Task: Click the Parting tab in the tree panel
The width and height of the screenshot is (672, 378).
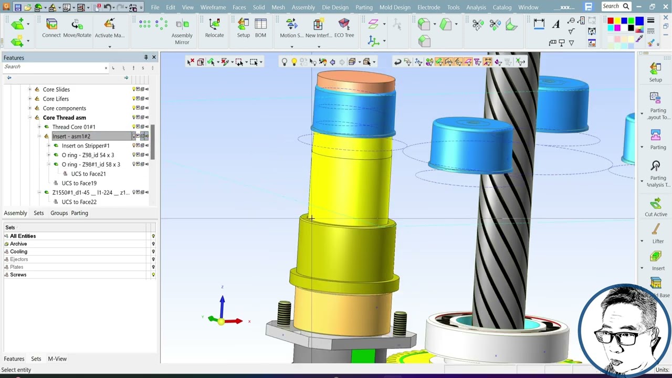Action: pos(79,213)
